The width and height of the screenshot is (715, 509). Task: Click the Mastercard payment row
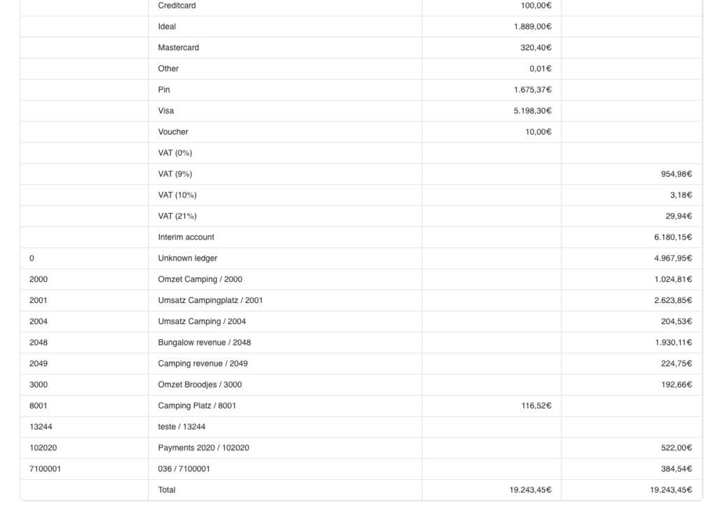179,47
